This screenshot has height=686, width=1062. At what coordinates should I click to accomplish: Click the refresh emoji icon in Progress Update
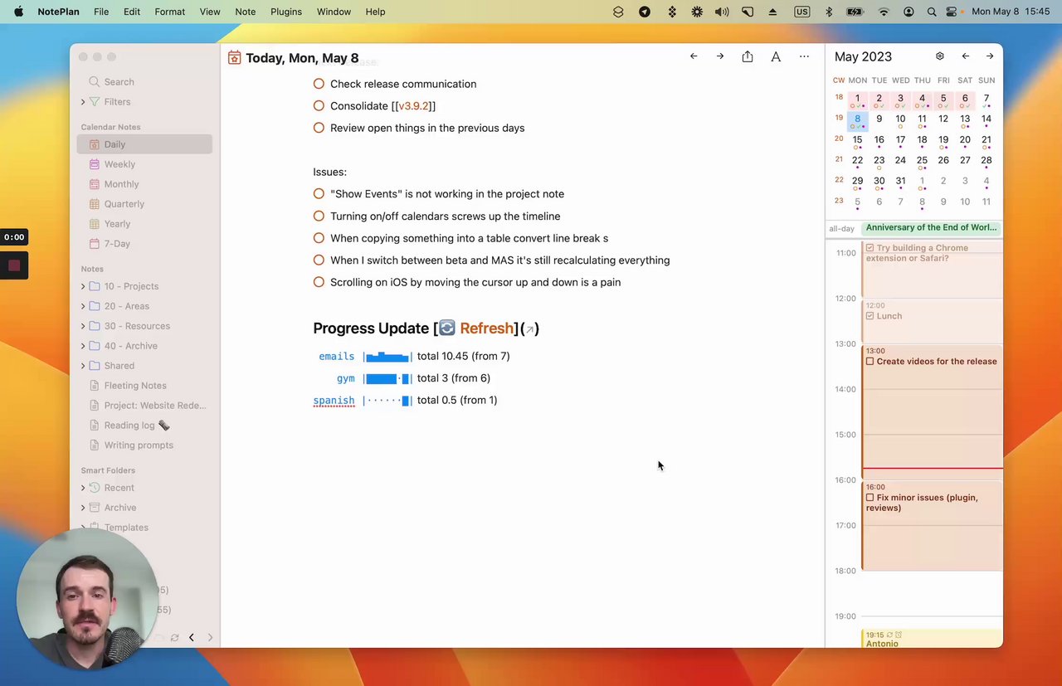coord(447,328)
